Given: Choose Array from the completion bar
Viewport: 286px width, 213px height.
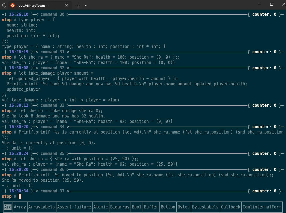Looking at the screenshot, I should pos(20,207).
